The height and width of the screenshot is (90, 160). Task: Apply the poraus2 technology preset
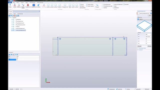pyautogui.click(x=52, y=5)
